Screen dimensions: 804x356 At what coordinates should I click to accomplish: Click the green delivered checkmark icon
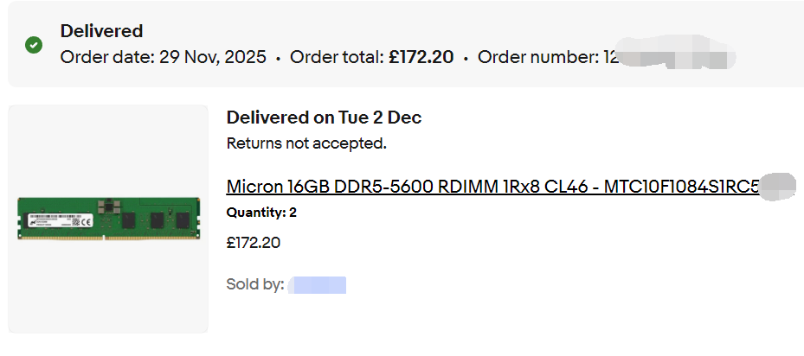click(x=34, y=45)
